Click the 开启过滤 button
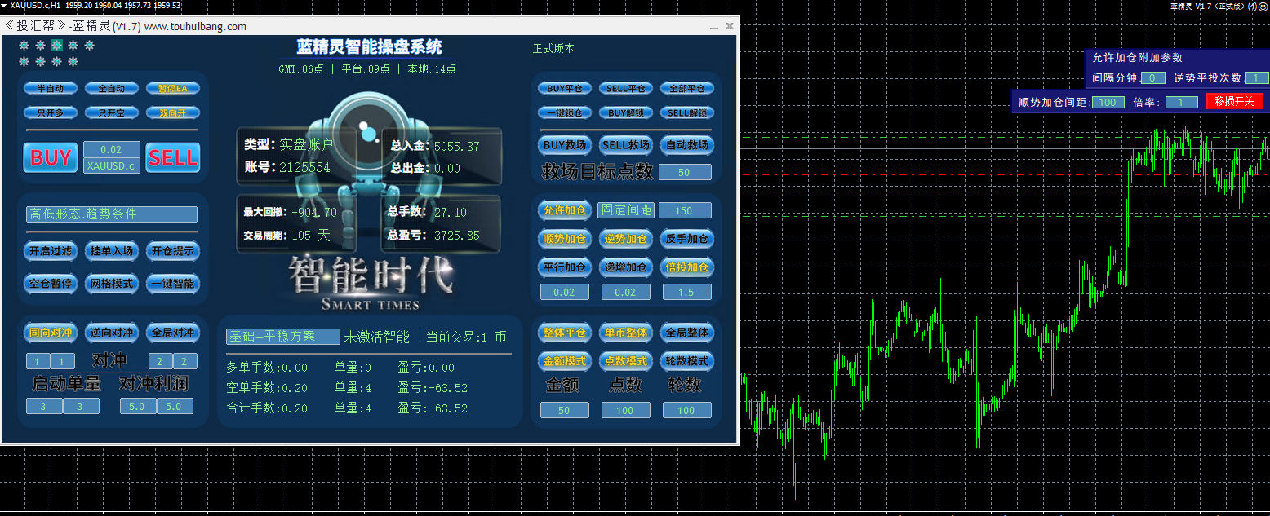Viewport: 1270px width, 516px height. point(51,251)
